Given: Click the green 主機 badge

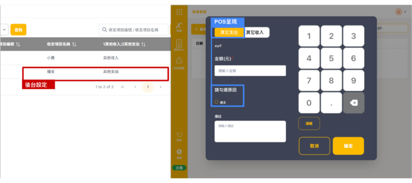Looking at the screenshot, I should click(x=179, y=168).
